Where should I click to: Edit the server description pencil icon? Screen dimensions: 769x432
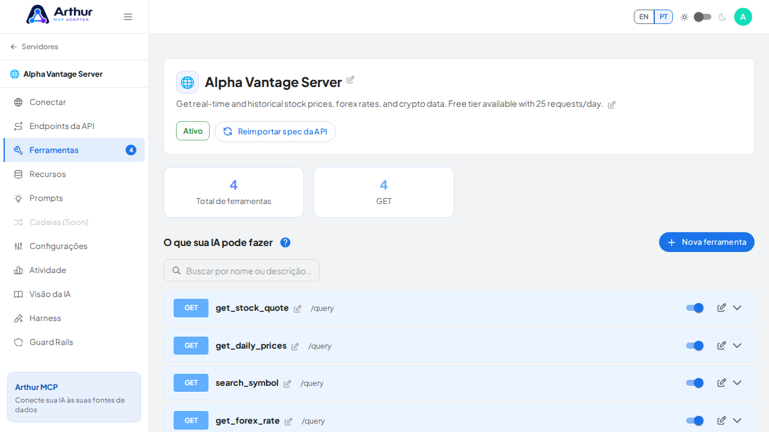point(612,104)
